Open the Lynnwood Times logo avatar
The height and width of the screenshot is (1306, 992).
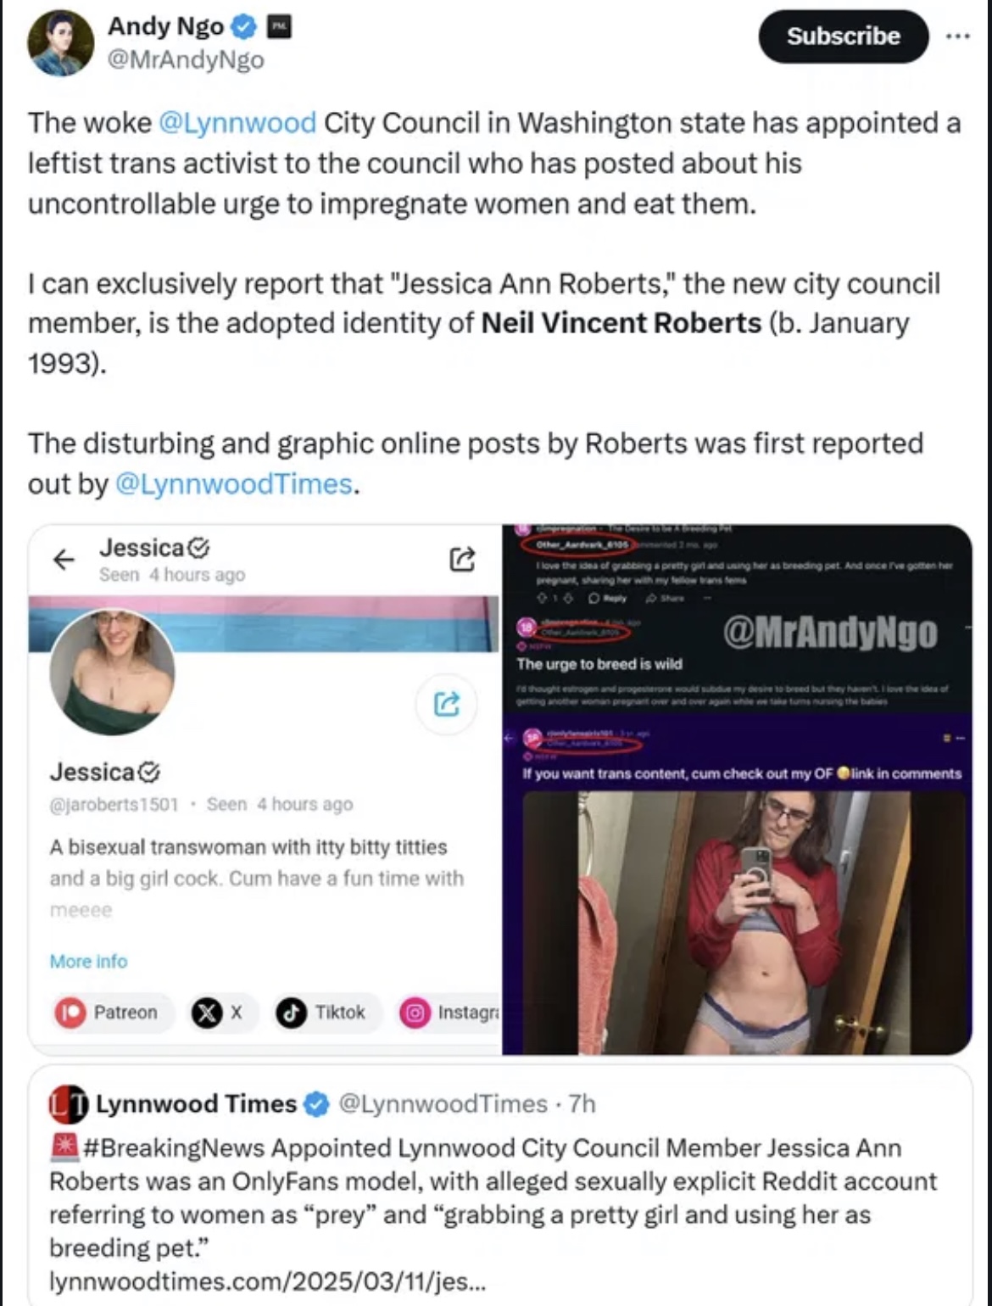click(68, 1103)
